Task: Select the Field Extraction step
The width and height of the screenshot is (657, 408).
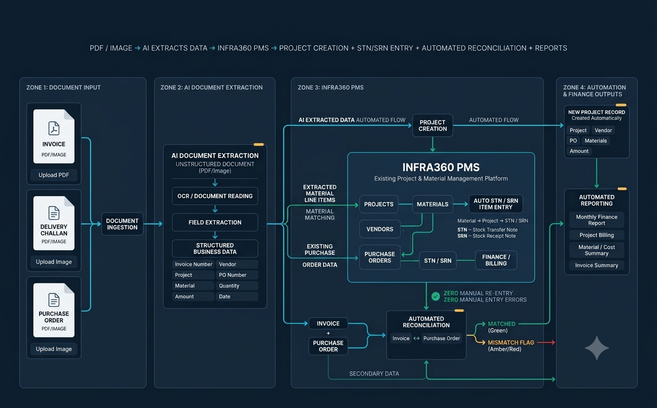Action: pos(215,222)
